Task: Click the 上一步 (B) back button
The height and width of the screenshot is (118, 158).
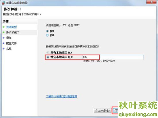Action: click(103, 111)
